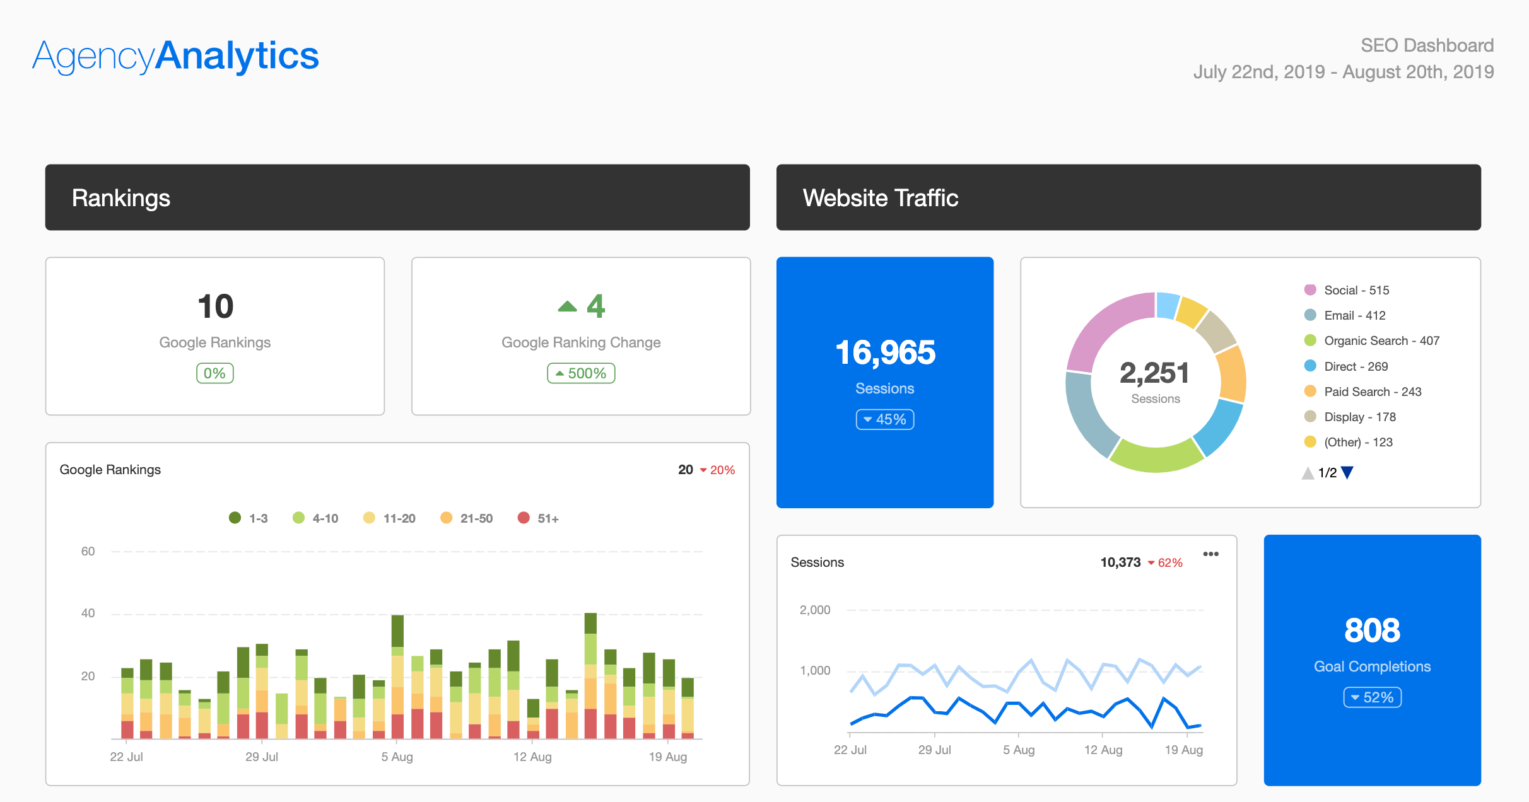Open the Sessions chart three-dot menu

[x=1210, y=554]
